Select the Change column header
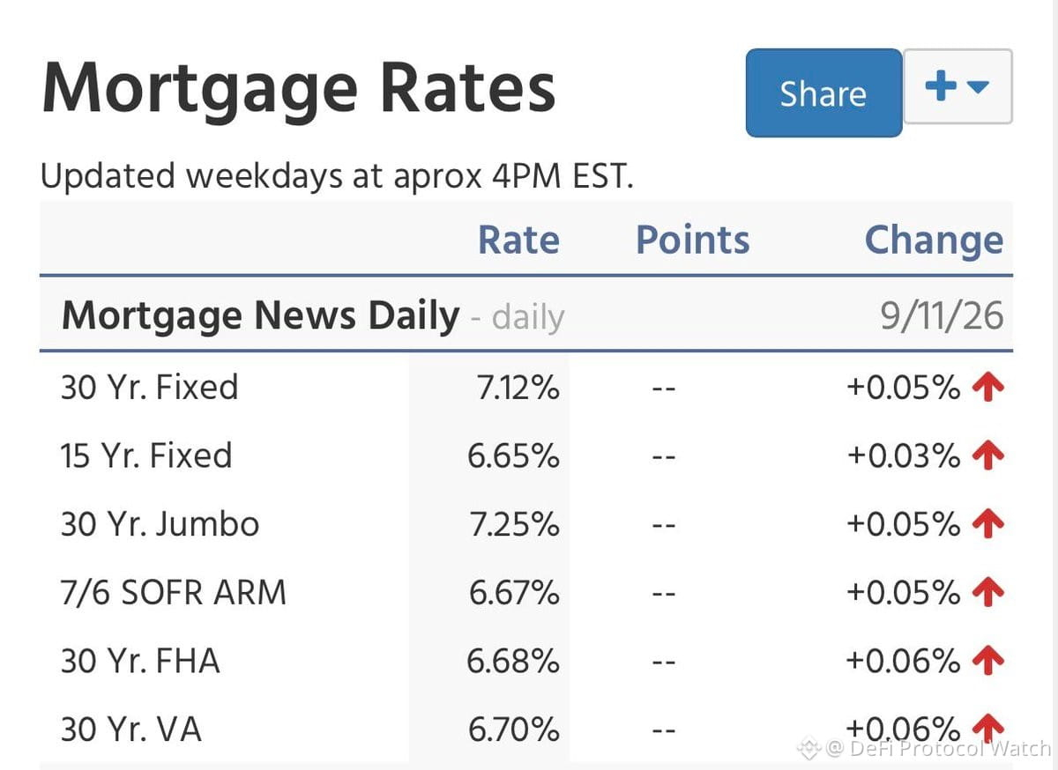This screenshot has height=770, width=1058. coord(934,240)
